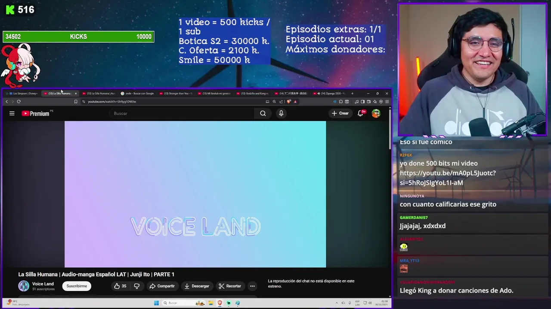This screenshot has height=309, width=551.
Task: Open the Brave wallet icon
Action: click(368, 102)
